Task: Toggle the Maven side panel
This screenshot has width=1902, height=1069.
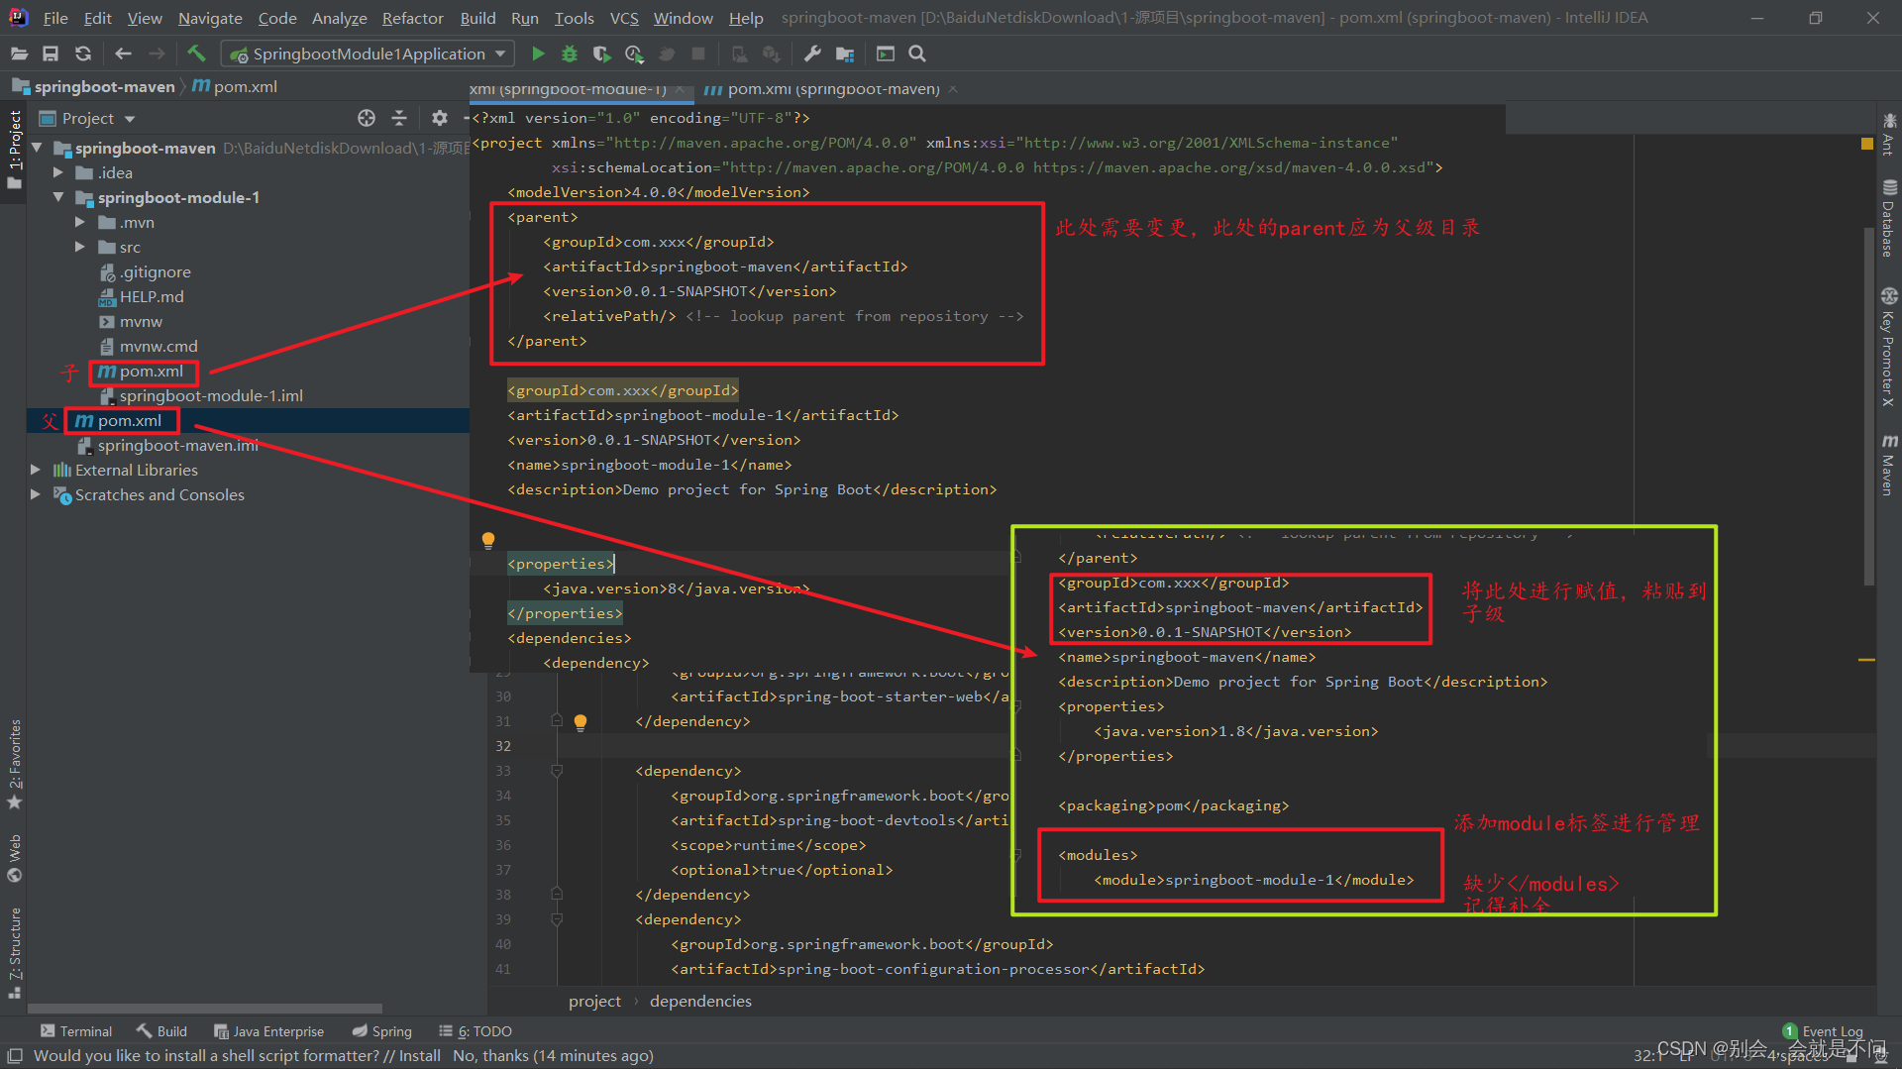Action: tap(1889, 464)
